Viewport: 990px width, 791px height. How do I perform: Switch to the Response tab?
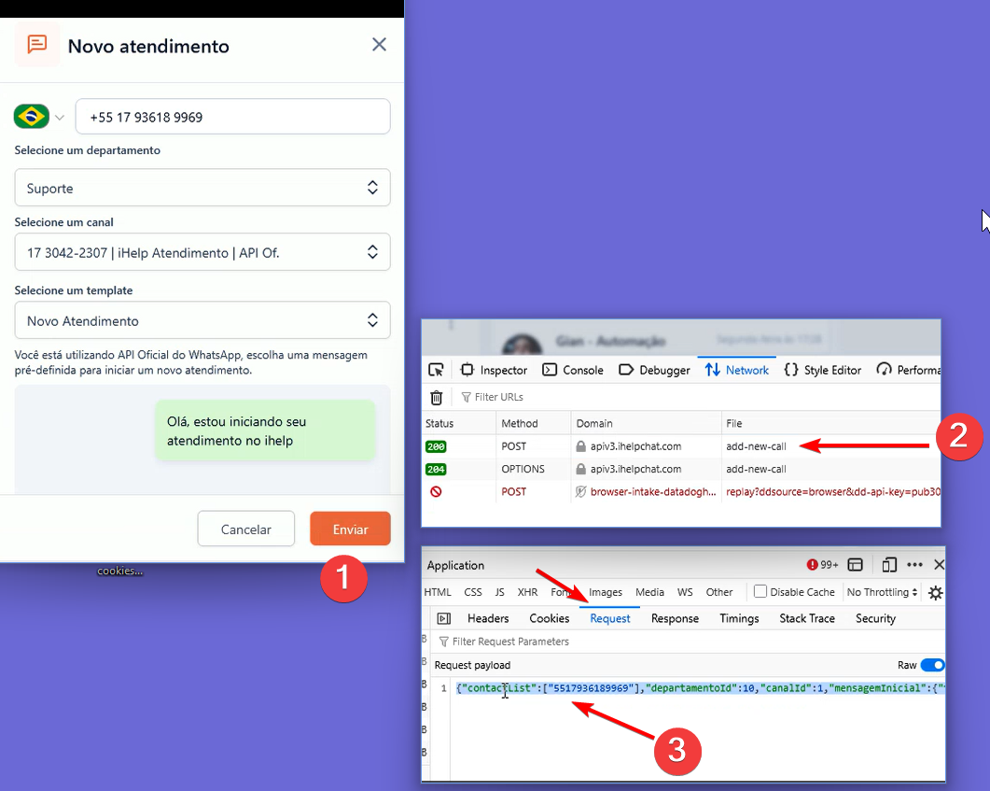[x=675, y=618]
